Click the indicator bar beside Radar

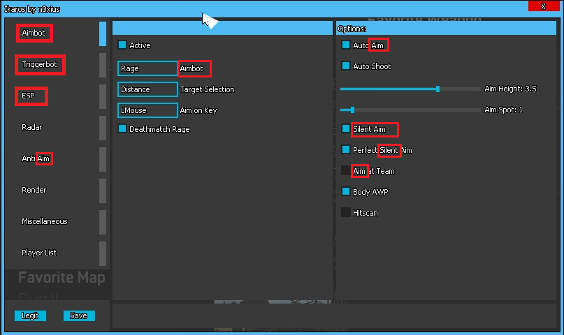pyautogui.click(x=103, y=128)
